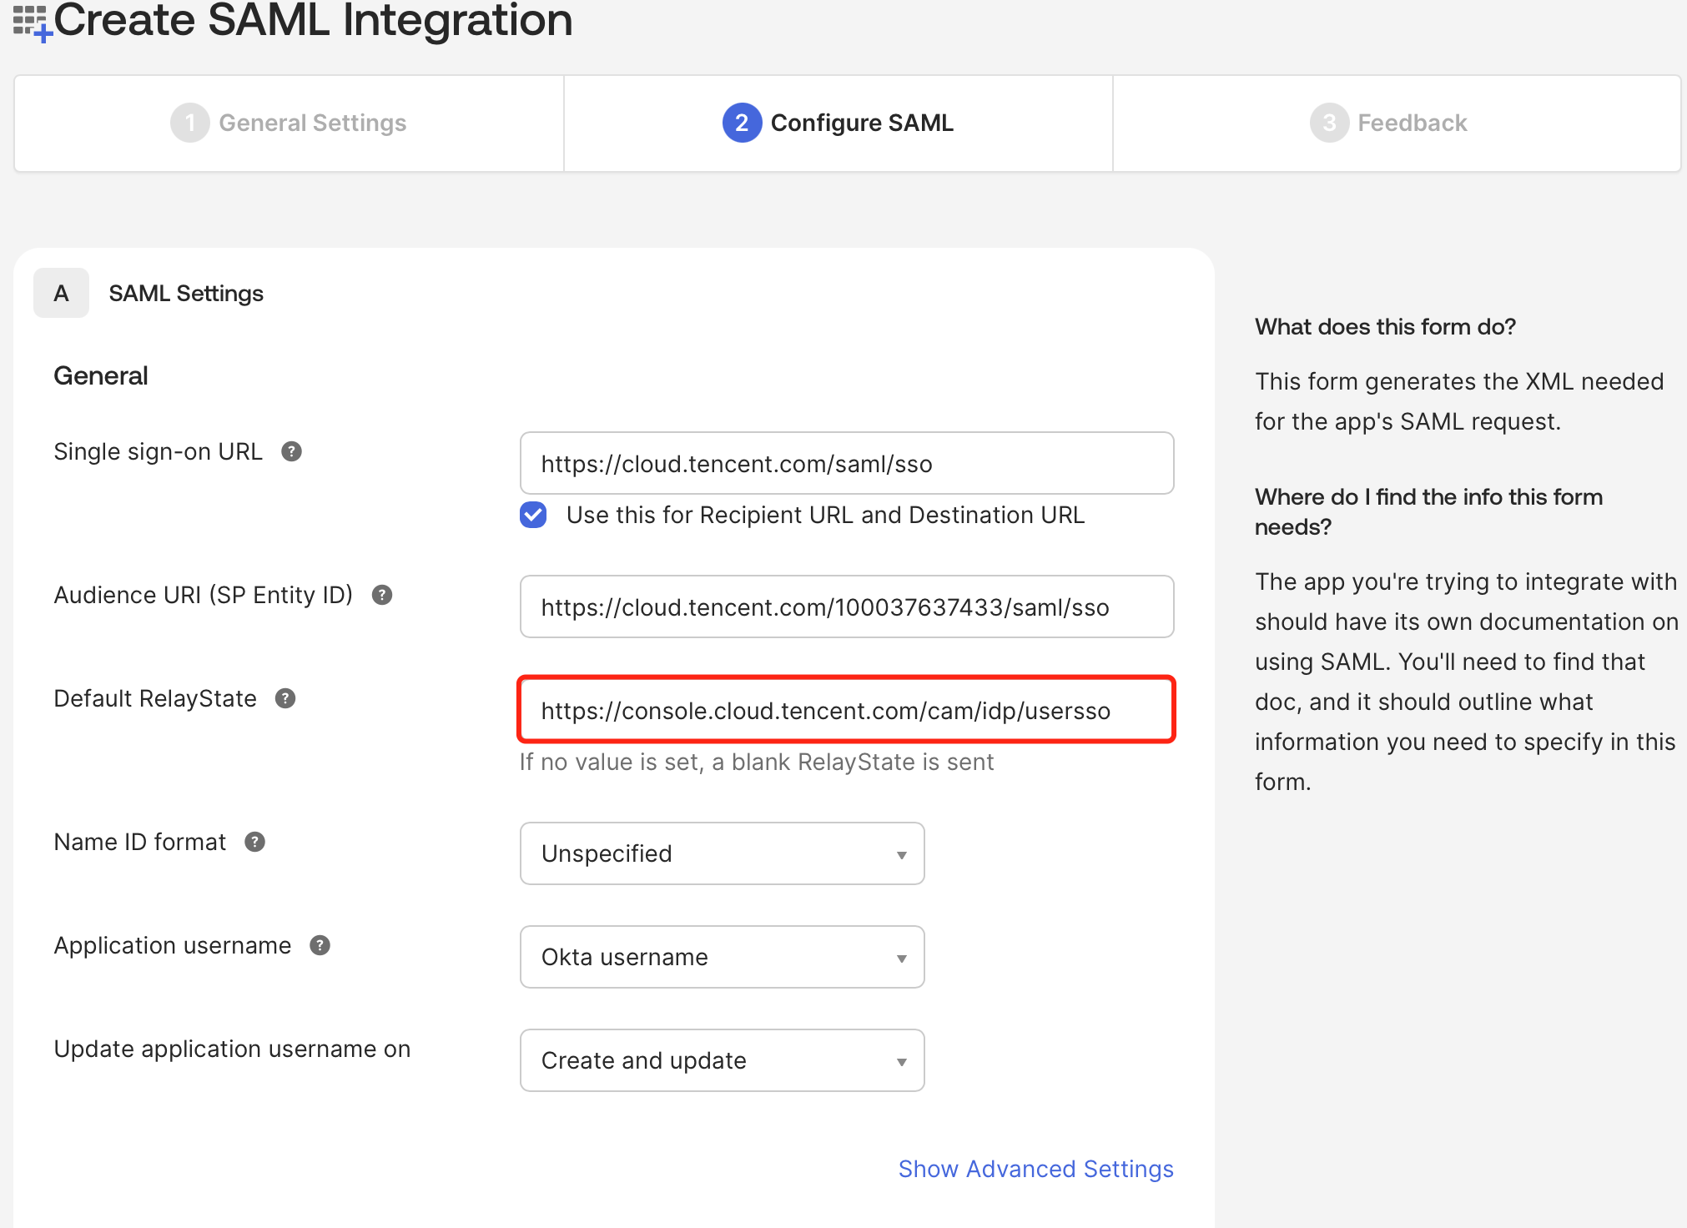Uncheck Use this for Recipient URL checkbox

coord(533,515)
